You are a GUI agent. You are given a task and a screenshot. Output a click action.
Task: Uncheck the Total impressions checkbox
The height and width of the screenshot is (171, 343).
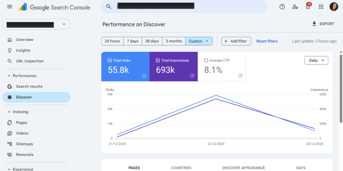pyautogui.click(x=158, y=60)
